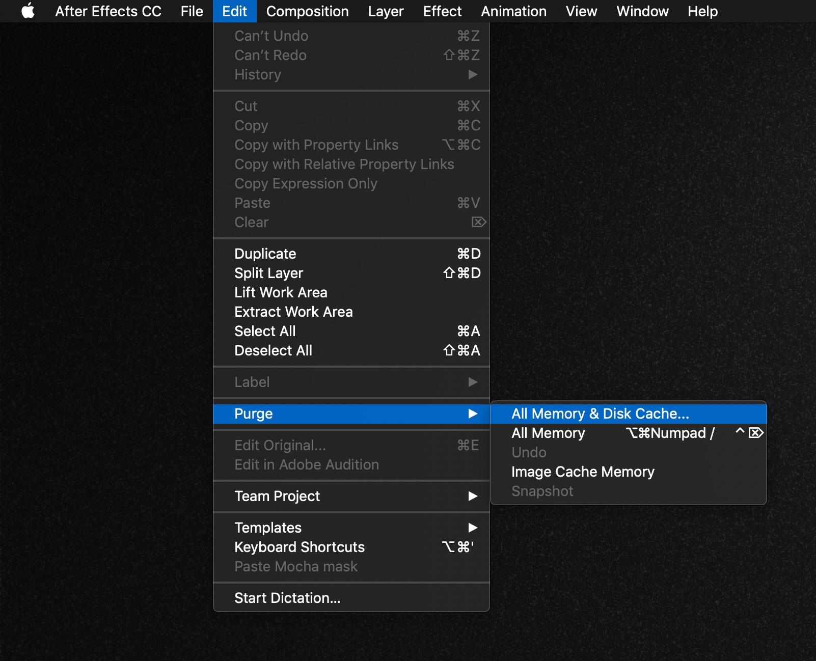Open the Effect menu

[x=442, y=11]
